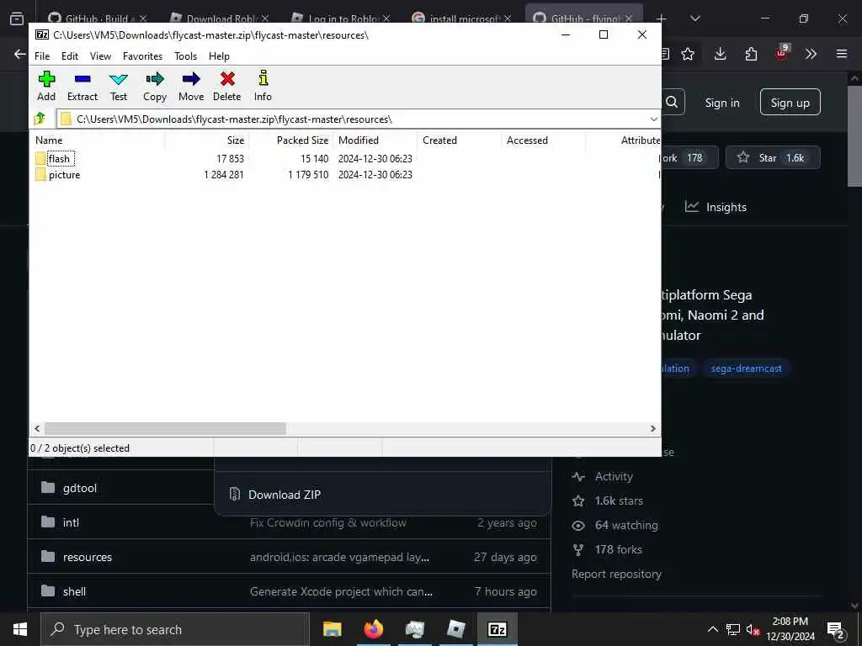Open Firefox from the taskbar
The width and height of the screenshot is (862, 646).
coord(373,629)
